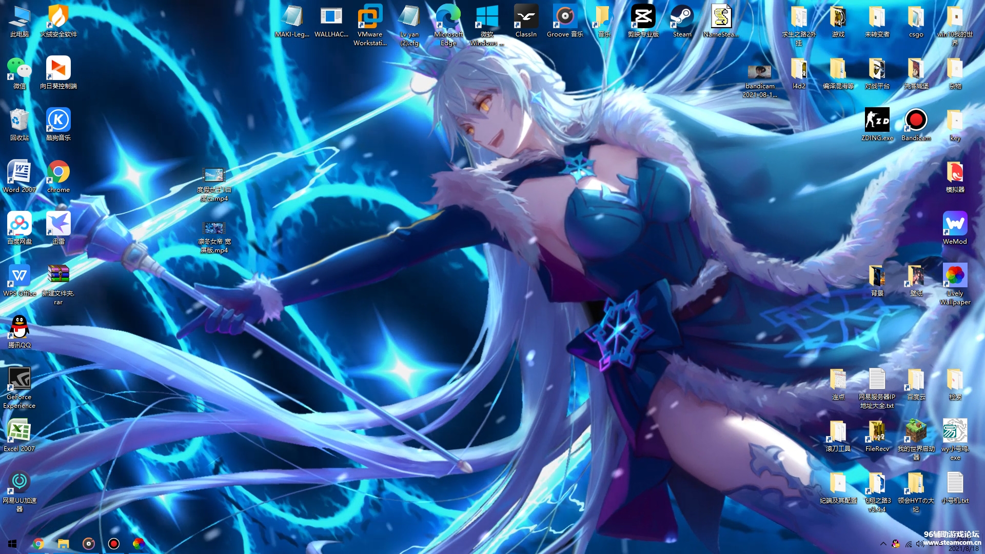Expand the hidden system tray icons
The width and height of the screenshot is (985, 554).
pos(883,543)
